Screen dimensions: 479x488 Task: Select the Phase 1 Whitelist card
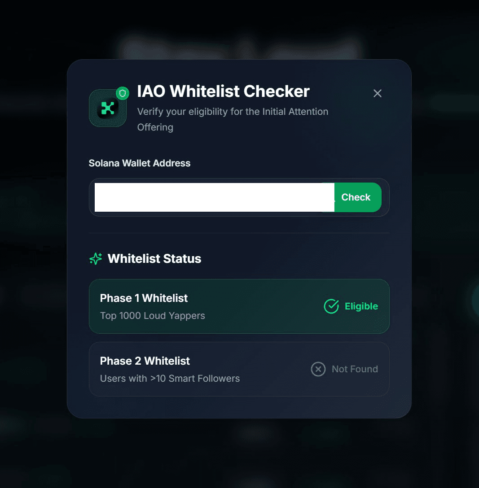239,306
